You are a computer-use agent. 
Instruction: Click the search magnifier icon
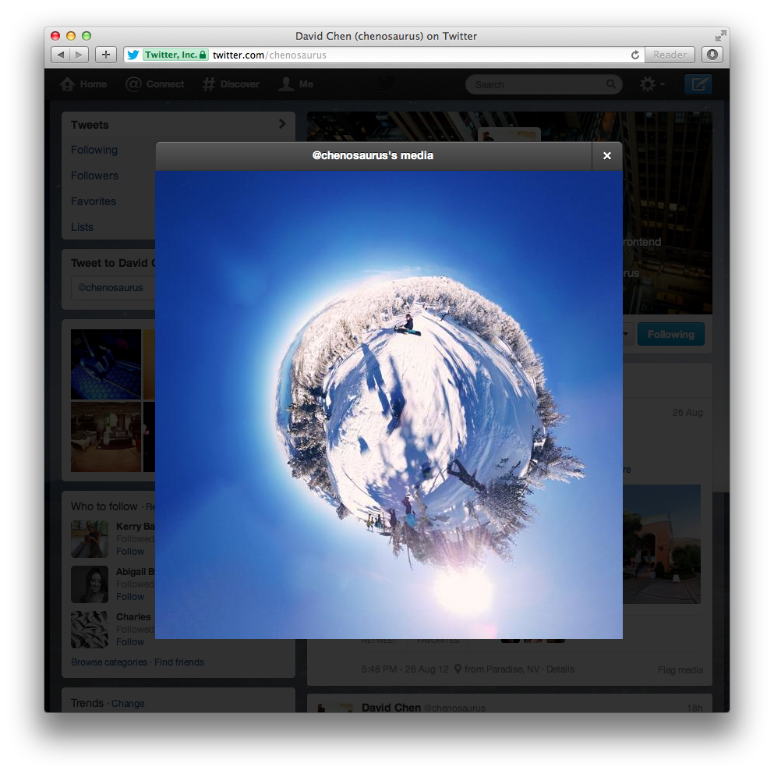coord(610,84)
